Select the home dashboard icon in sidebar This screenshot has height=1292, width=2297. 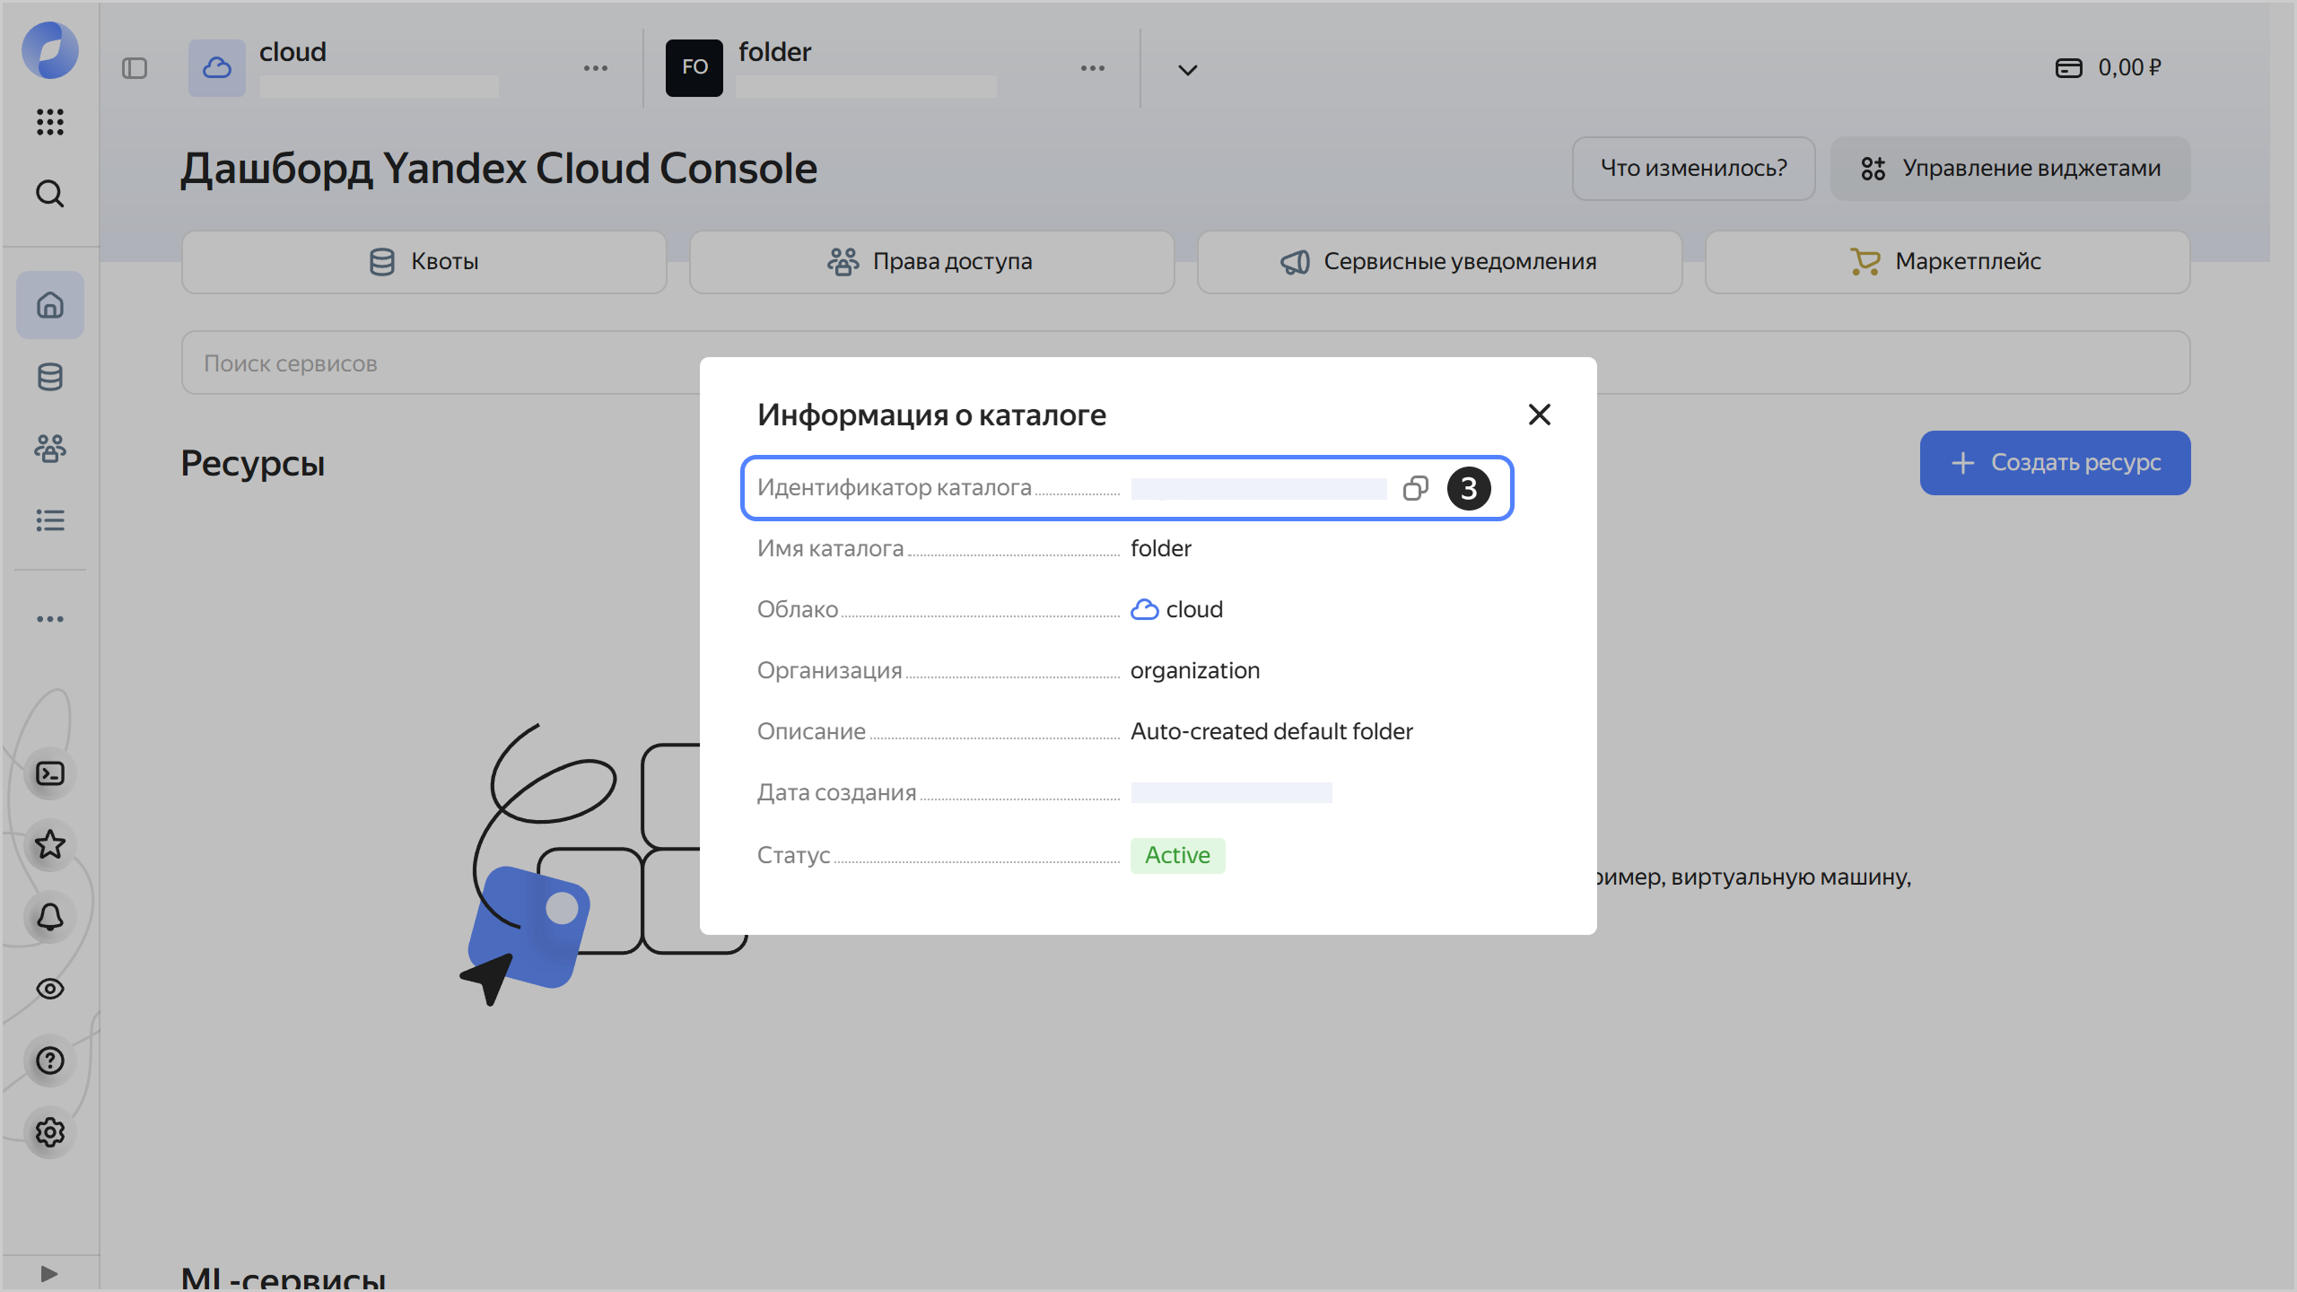point(50,305)
